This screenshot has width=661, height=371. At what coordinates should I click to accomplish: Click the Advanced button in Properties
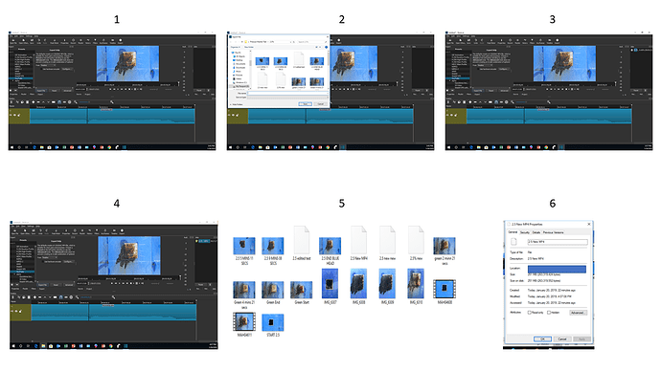click(578, 313)
